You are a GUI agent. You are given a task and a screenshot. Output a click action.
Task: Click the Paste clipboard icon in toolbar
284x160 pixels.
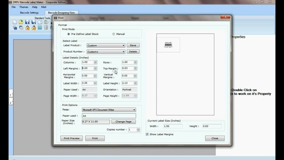pos(46,22)
